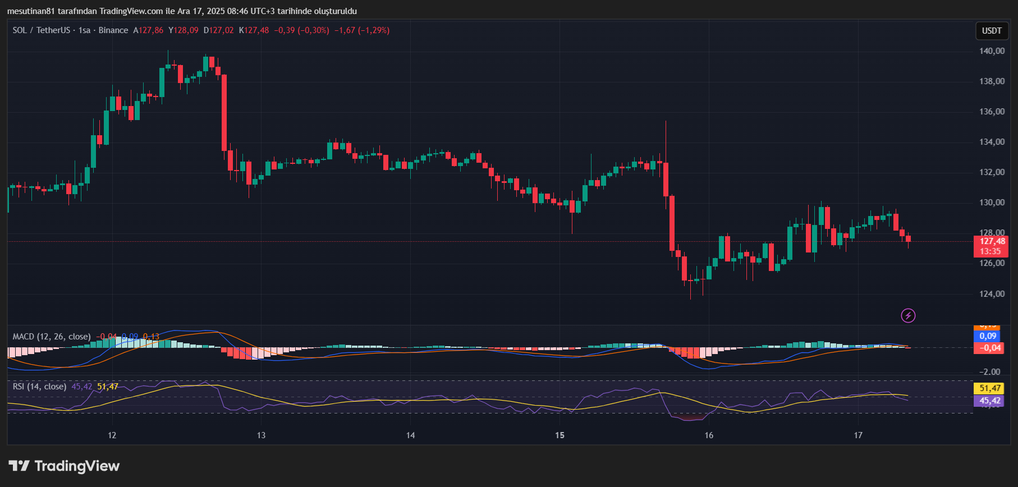The image size is (1018, 487).
Task: Click the 140,00 level on the price scale
Action: click(992, 51)
